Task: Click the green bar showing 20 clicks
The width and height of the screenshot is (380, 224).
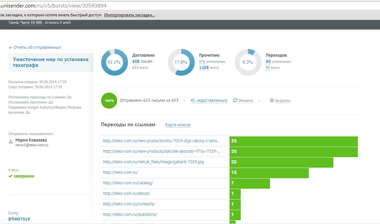Action: pyautogui.click(x=281, y=162)
